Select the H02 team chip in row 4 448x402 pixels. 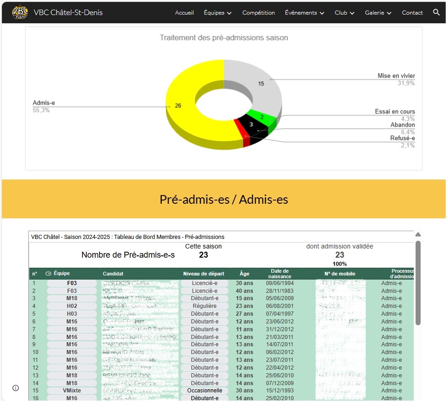click(x=72, y=306)
